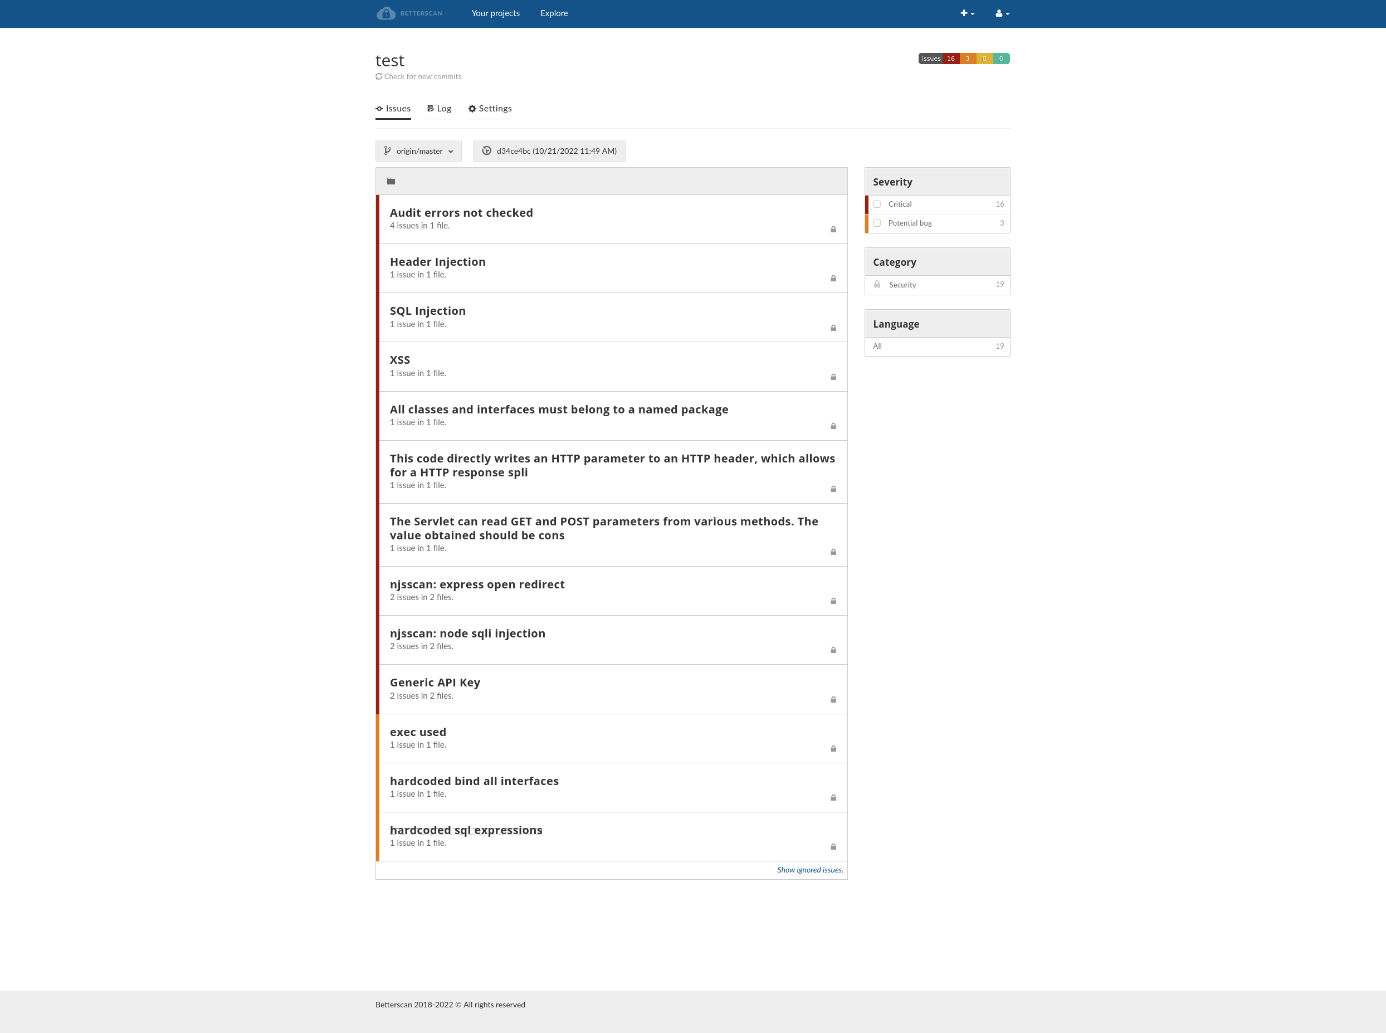This screenshot has width=1386, height=1033.
Task: Click lock icon on XSS row
Action: [x=833, y=377]
